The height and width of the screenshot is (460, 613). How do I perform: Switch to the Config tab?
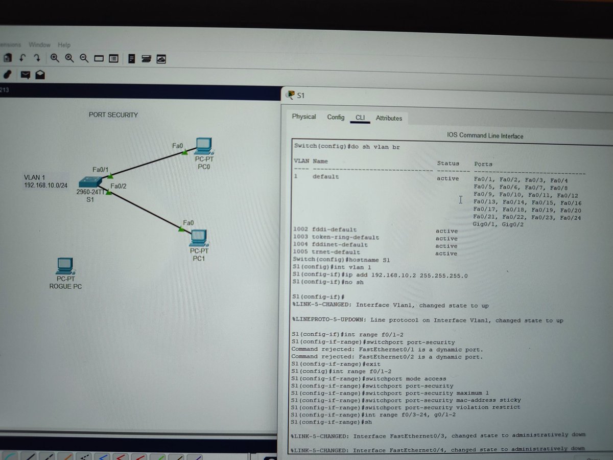(336, 117)
